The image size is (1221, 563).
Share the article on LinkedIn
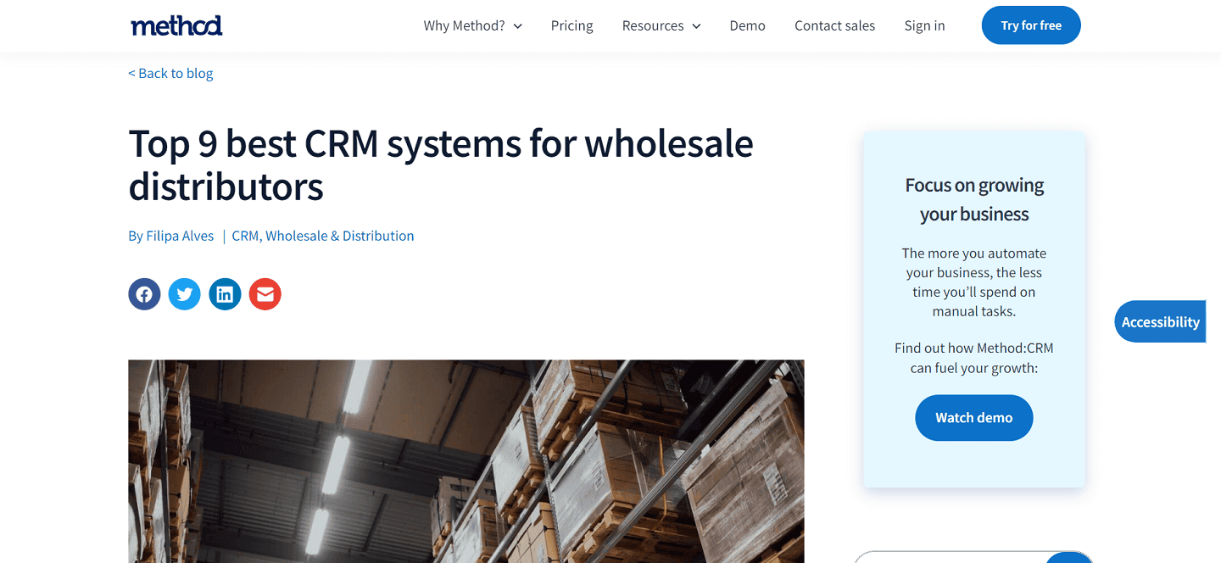click(225, 293)
